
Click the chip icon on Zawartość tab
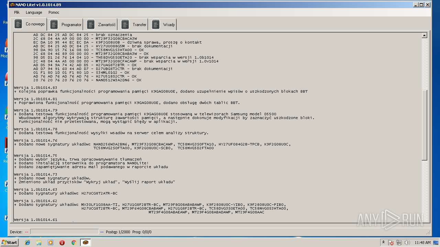[90, 25]
